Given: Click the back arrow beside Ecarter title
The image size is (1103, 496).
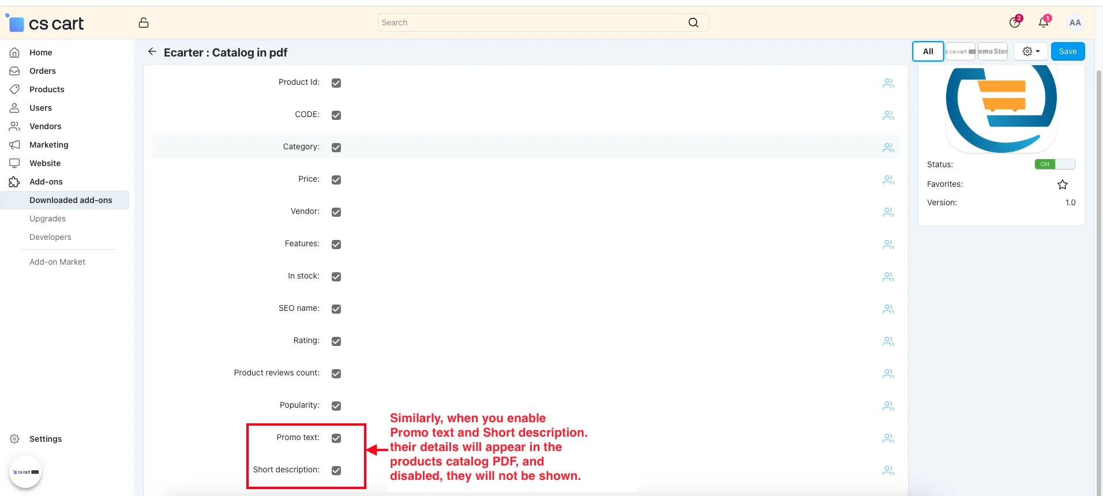Looking at the screenshot, I should pyautogui.click(x=152, y=52).
